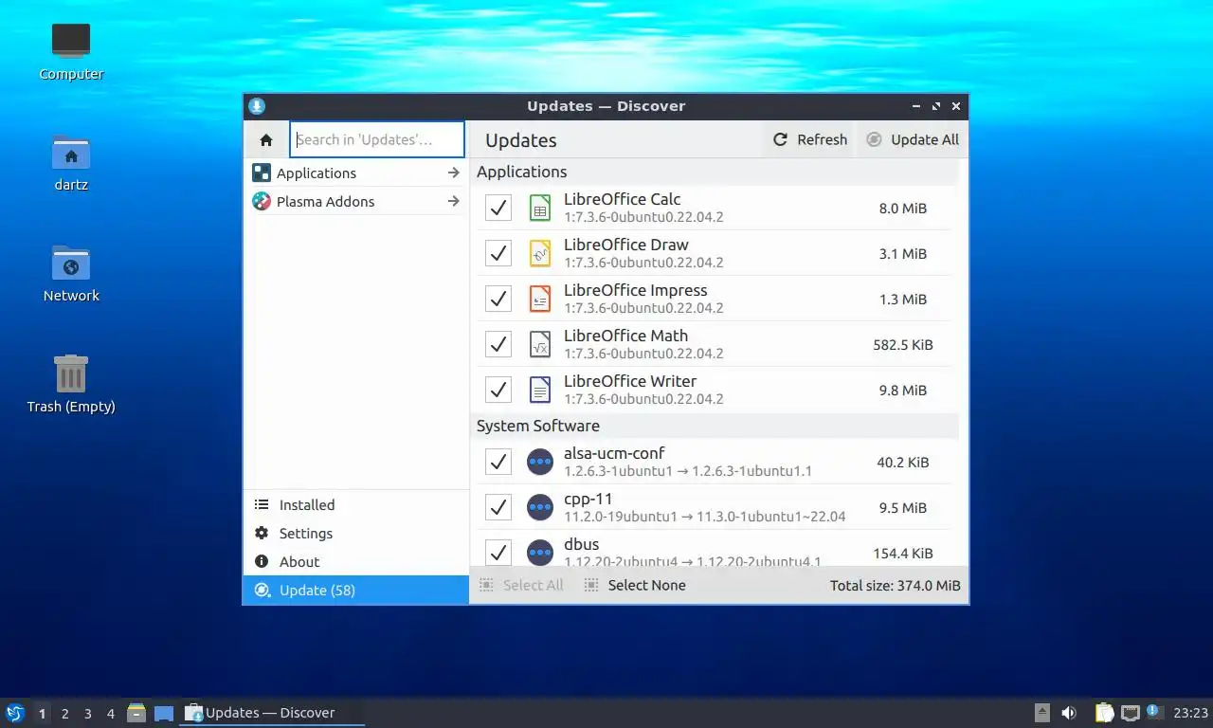1213x728 pixels.
Task: Click the show desktop panel icon
Action: [x=164, y=713]
